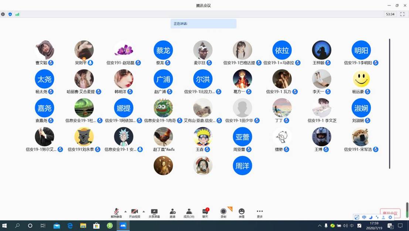Open the 更多 more options icon

(259, 211)
